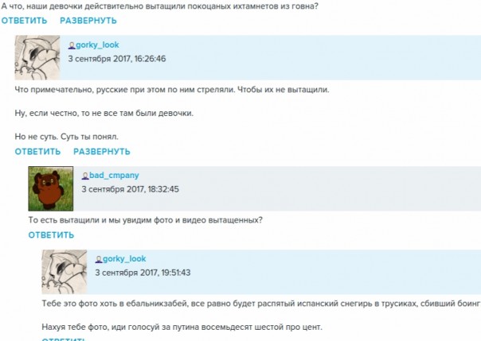Click first gorky_look comment header bar
The width and height of the screenshot is (481, 341).
click(270, 57)
